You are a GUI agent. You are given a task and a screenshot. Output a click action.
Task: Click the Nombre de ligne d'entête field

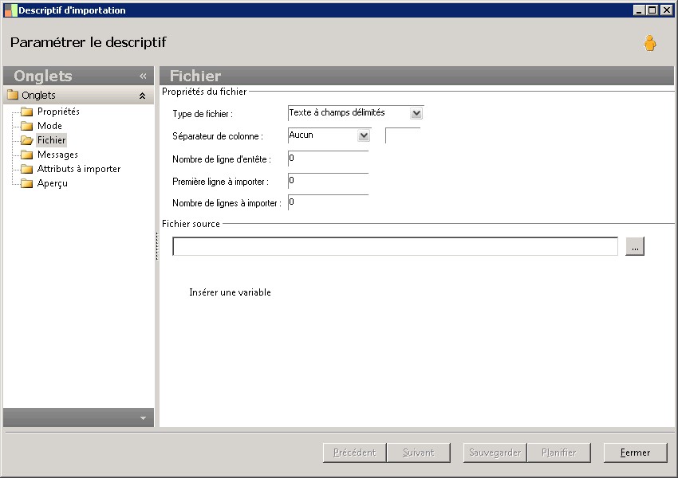[328, 159]
